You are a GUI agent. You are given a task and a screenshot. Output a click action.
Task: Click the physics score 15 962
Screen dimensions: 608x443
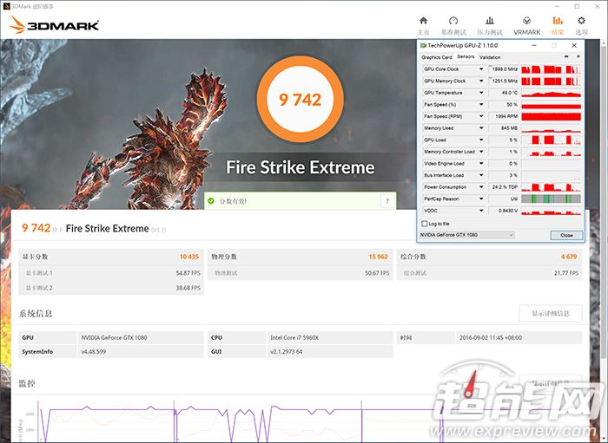[x=378, y=257]
